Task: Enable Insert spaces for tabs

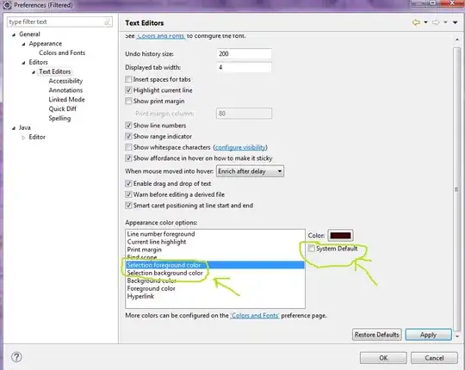Action: coord(128,79)
